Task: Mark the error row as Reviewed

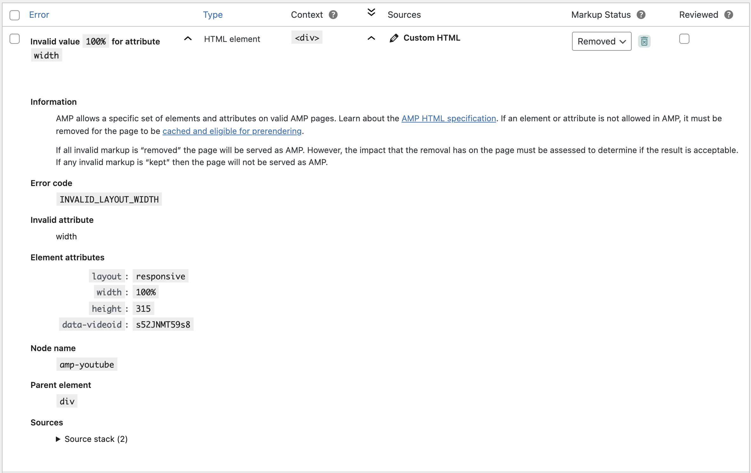Action: (684, 39)
